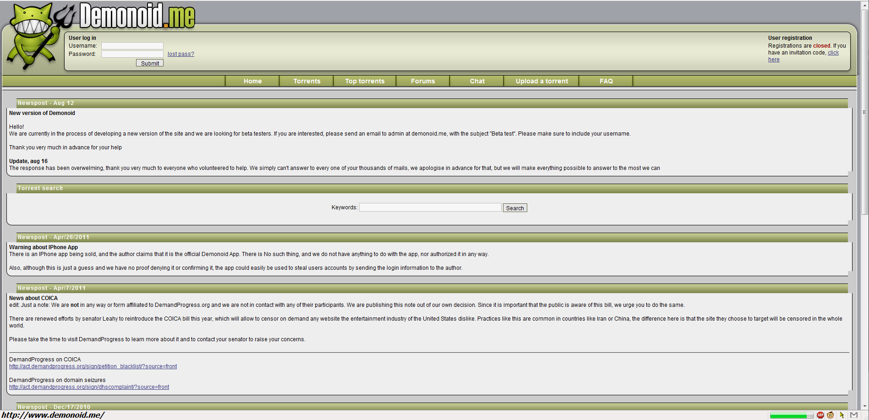
Task: Open the Top torrents tab
Action: [x=365, y=81]
